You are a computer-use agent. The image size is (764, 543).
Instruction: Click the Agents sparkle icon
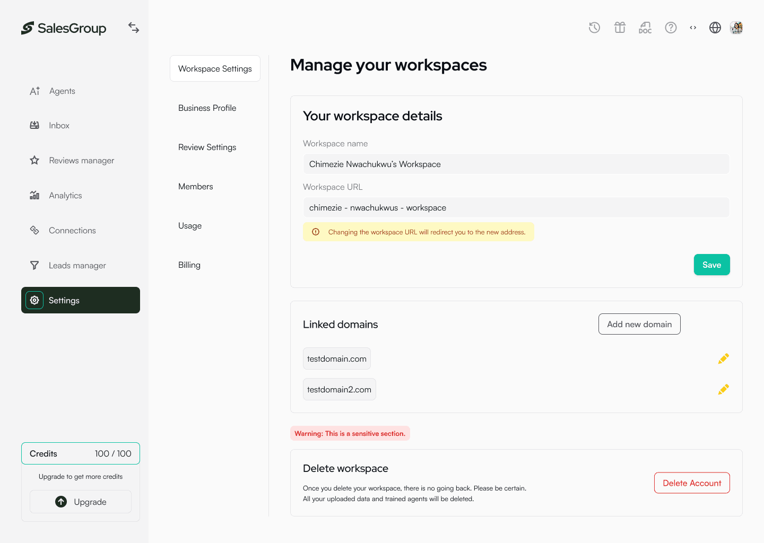pos(34,91)
